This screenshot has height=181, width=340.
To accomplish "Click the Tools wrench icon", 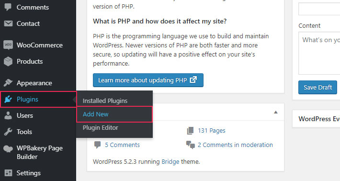I will coord(8,132).
